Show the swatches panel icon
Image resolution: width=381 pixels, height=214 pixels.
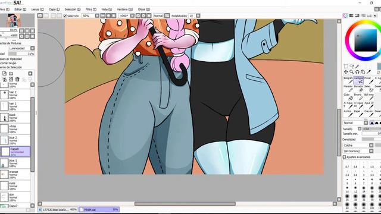pyautogui.click(x=369, y=16)
